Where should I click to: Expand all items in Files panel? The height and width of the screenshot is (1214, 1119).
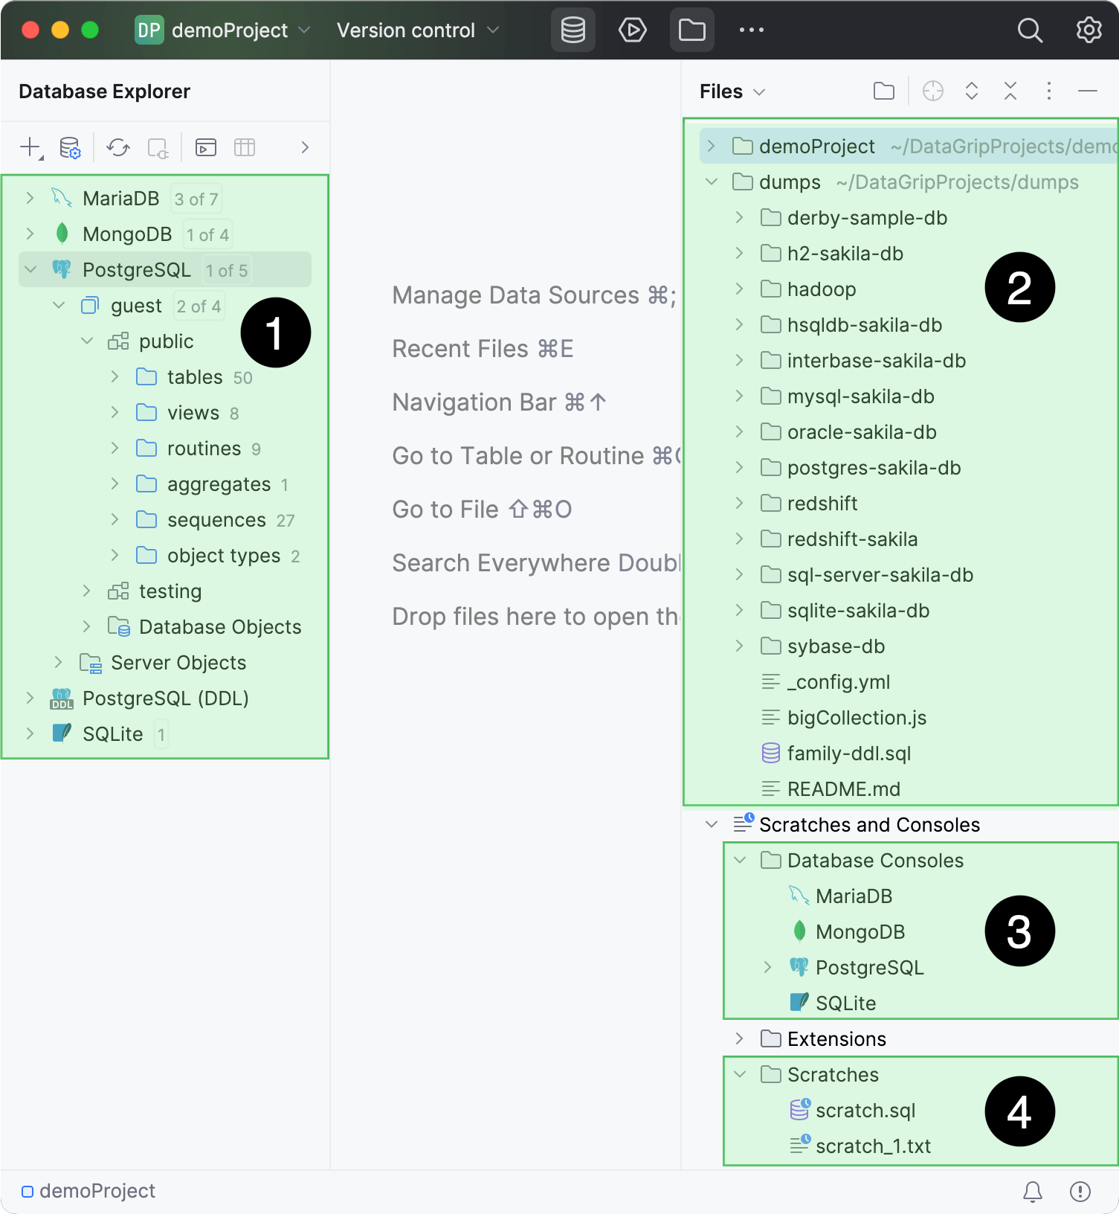coord(971,91)
